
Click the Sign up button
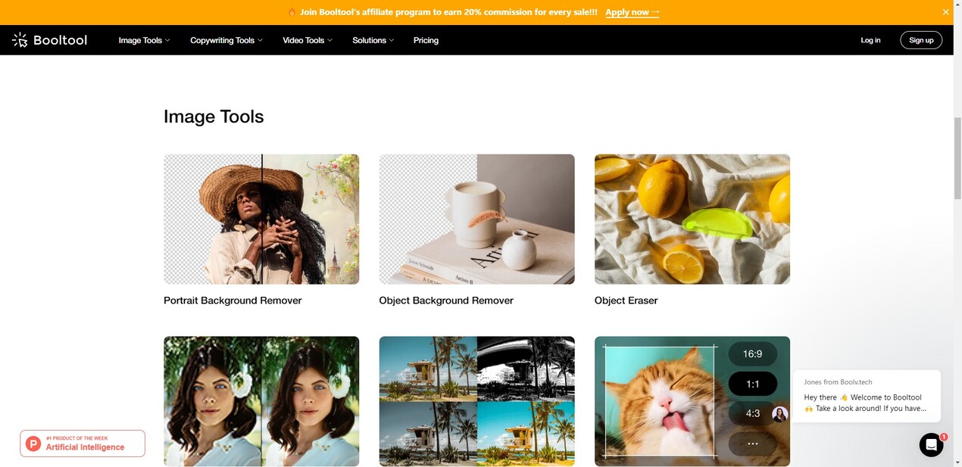tap(921, 40)
